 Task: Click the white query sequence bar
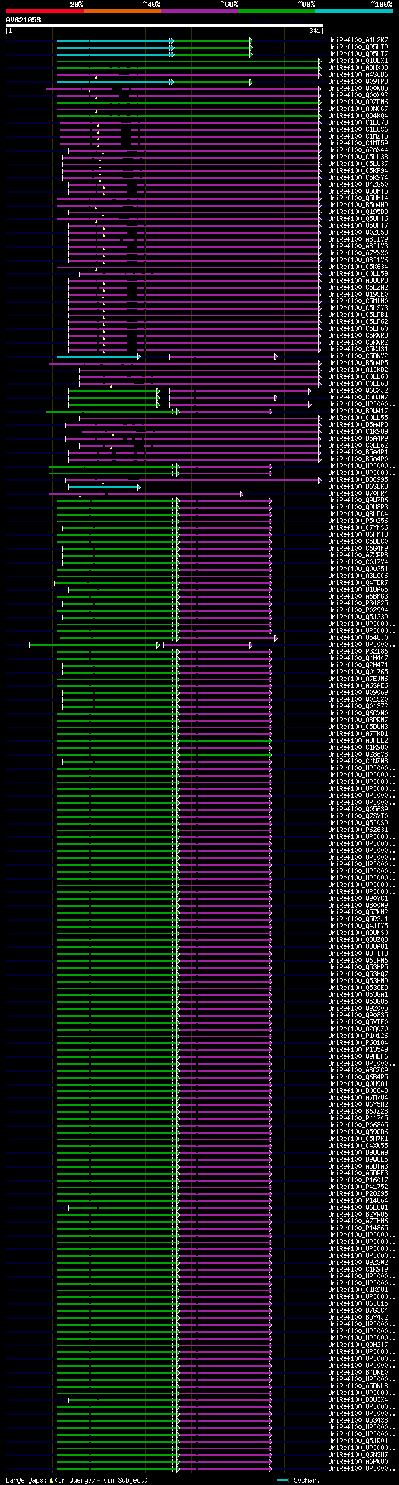point(165,26)
